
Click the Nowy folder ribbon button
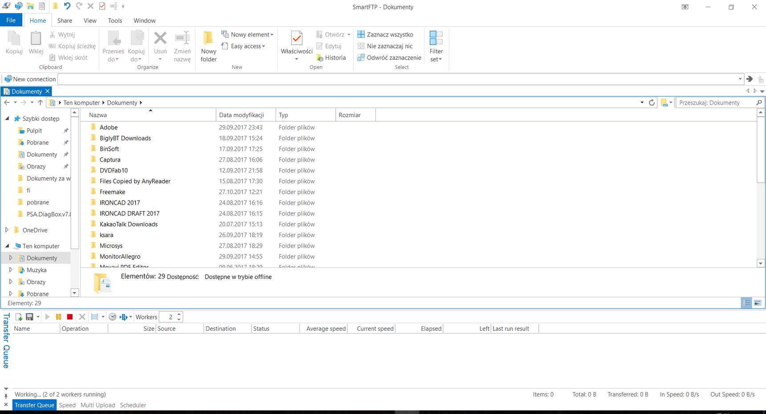point(208,47)
